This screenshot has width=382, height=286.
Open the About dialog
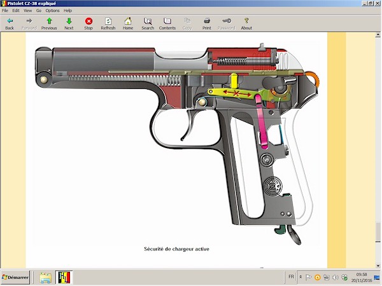(x=246, y=24)
